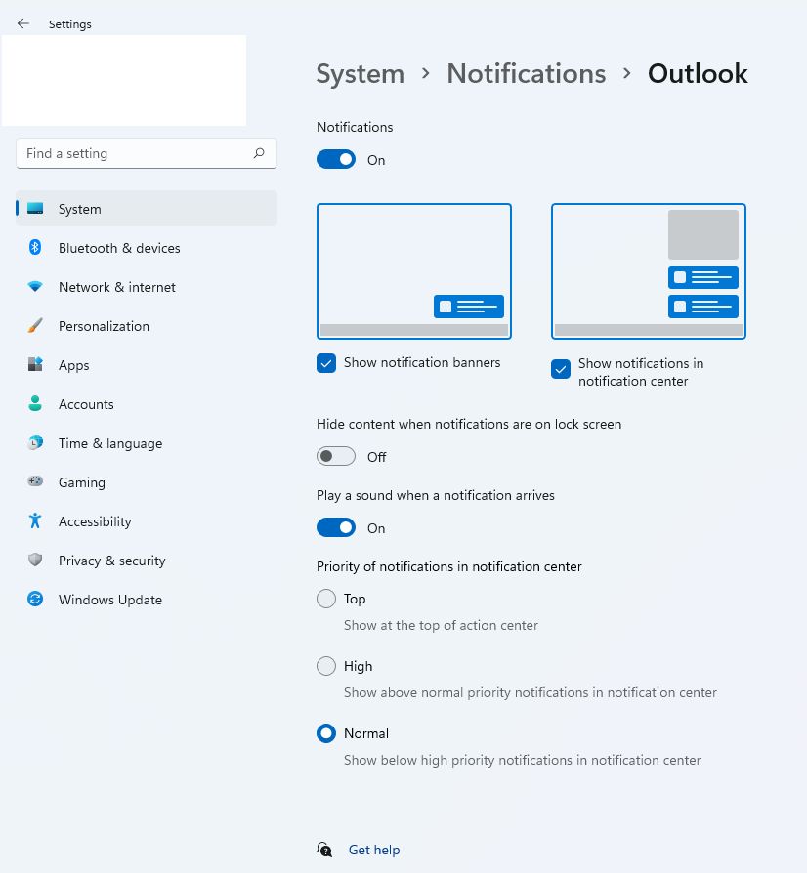Viewport: 807px width, 873px height.
Task: Open Accounts settings page
Action: pyautogui.click(x=147, y=403)
